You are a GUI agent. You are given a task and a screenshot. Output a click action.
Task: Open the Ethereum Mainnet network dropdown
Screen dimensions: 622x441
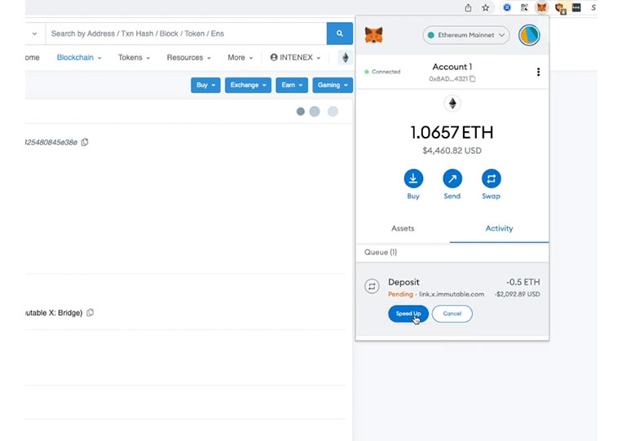point(466,35)
